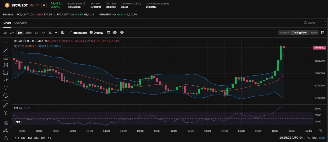
Task: Click the 10x leverage badge
Action: coord(32,5)
